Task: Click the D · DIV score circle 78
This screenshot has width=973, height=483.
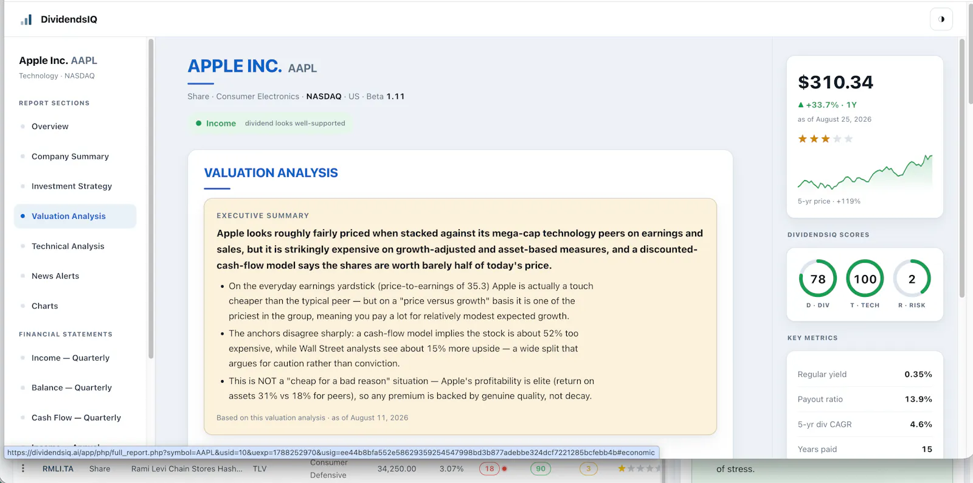Action: (818, 279)
